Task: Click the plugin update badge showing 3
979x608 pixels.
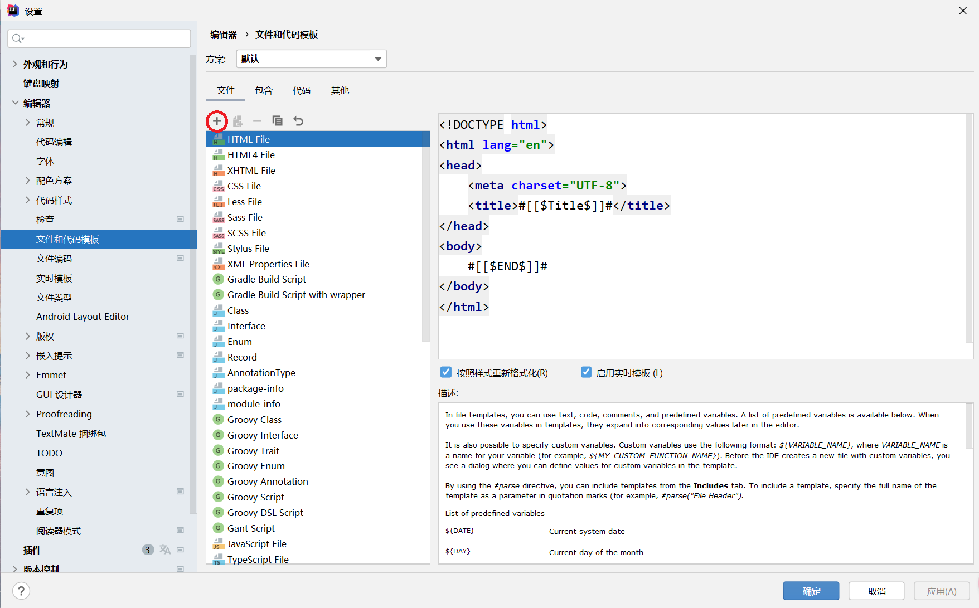Action: pyautogui.click(x=147, y=549)
